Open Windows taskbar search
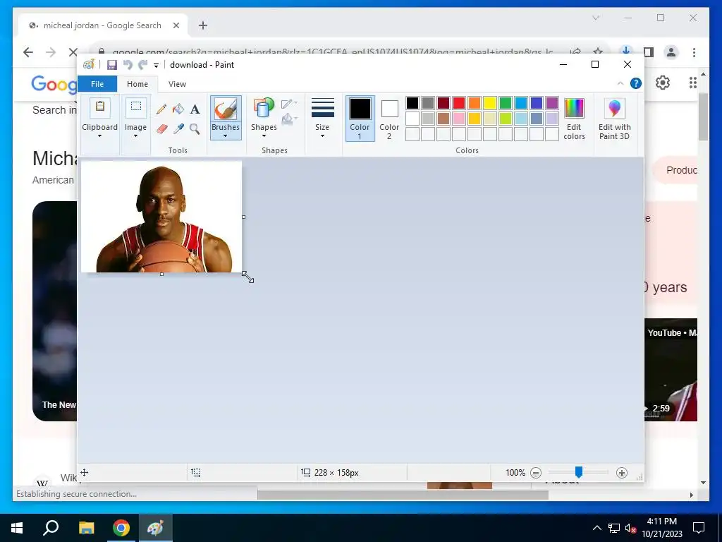This screenshot has width=722, height=542. (51, 528)
